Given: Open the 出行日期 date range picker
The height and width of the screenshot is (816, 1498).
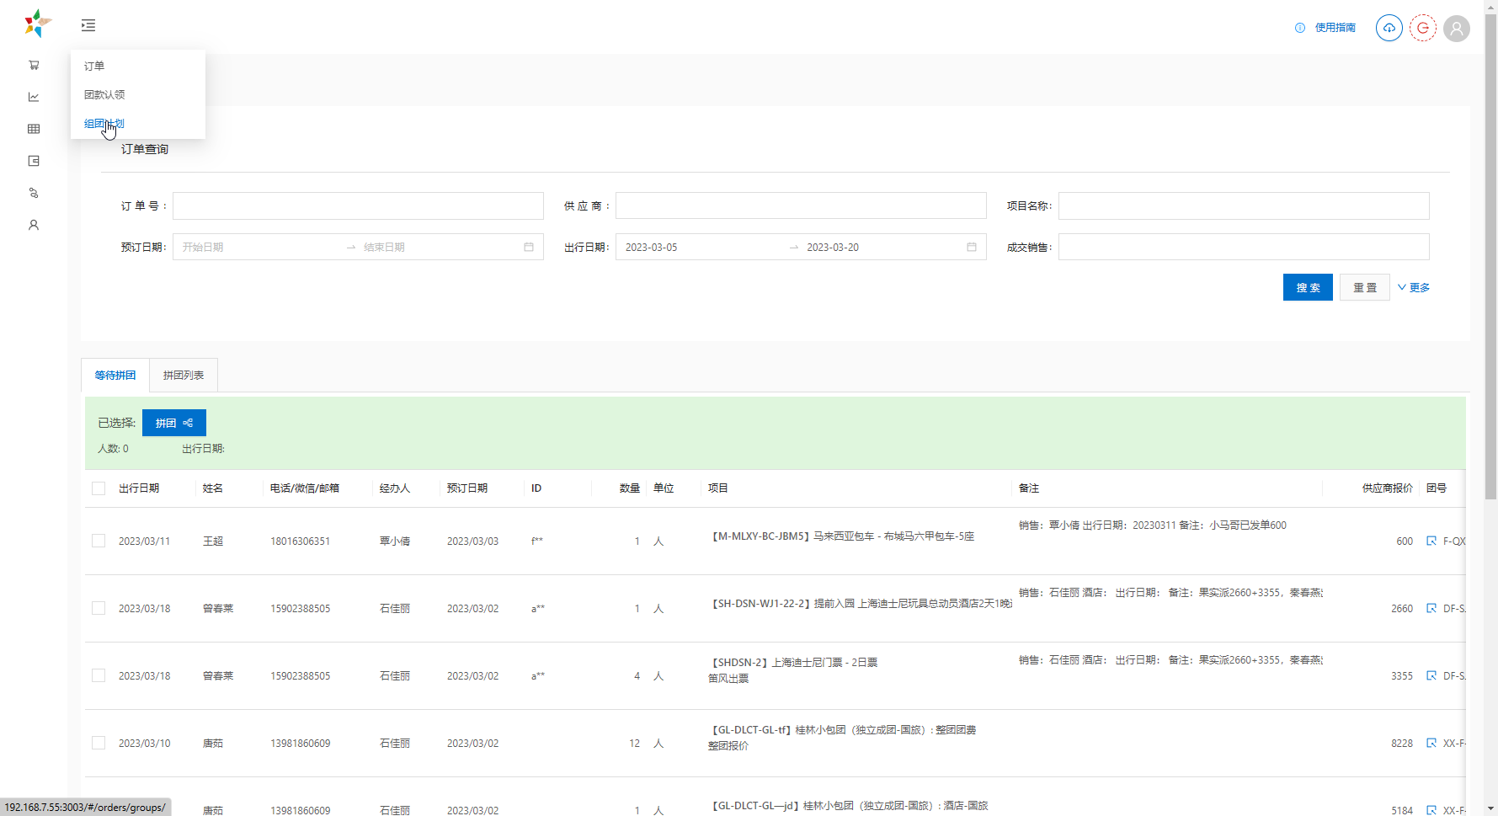Looking at the screenshot, I should pyautogui.click(x=800, y=247).
